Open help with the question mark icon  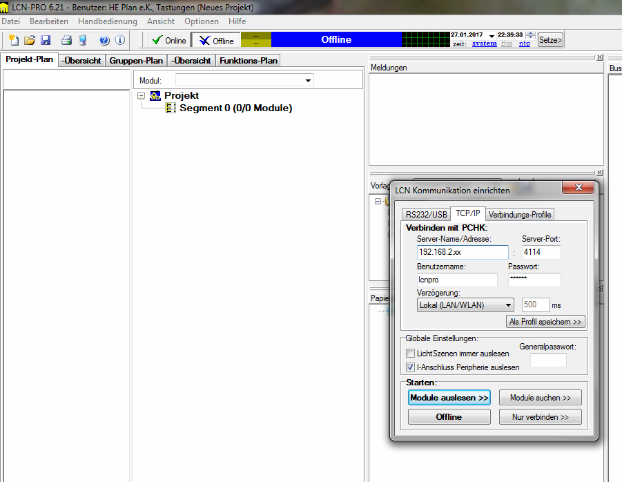(x=104, y=40)
